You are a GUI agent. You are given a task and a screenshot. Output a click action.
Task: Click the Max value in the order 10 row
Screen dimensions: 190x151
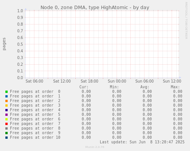178,138
